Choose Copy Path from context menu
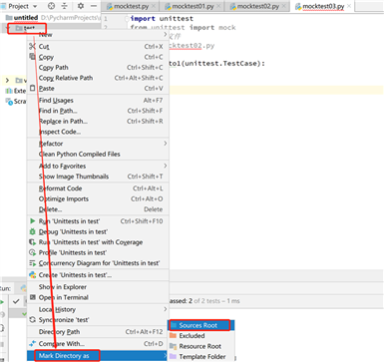 pos(98,68)
